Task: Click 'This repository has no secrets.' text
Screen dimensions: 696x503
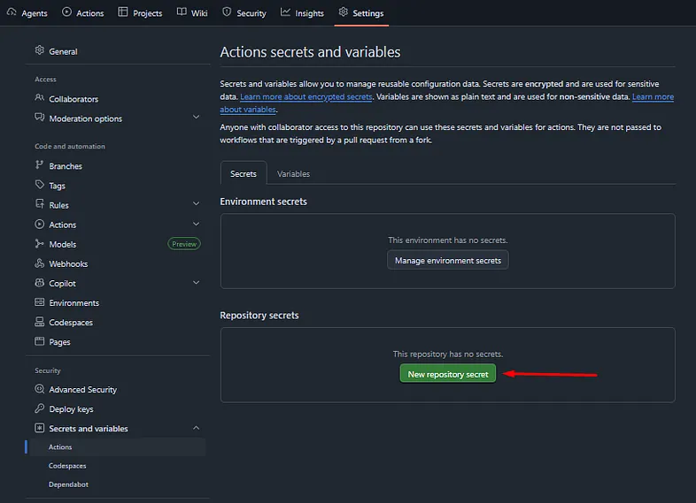Action: (448, 354)
